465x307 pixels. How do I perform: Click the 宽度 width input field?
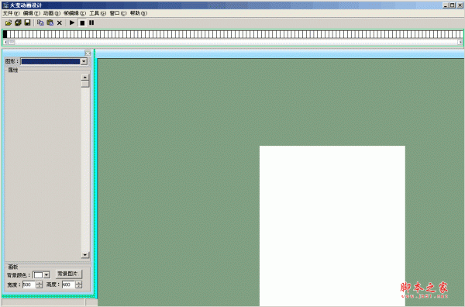(x=29, y=285)
